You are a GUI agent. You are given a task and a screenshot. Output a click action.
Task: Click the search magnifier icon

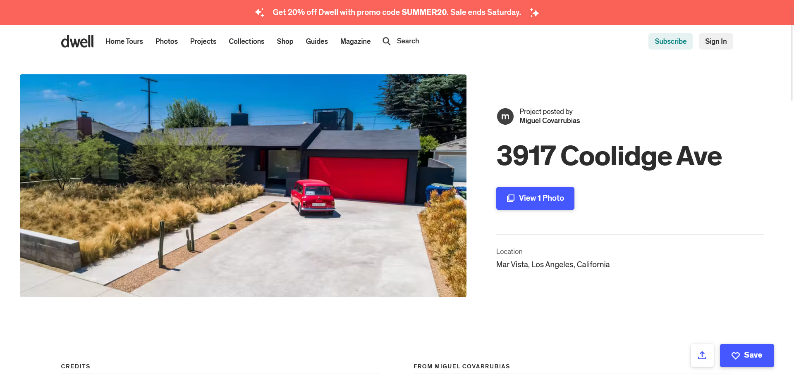(386, 41)
